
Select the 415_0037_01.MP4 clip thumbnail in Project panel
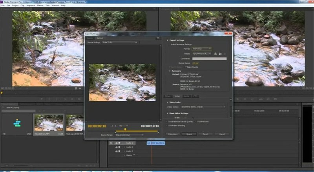pos(49,123)
